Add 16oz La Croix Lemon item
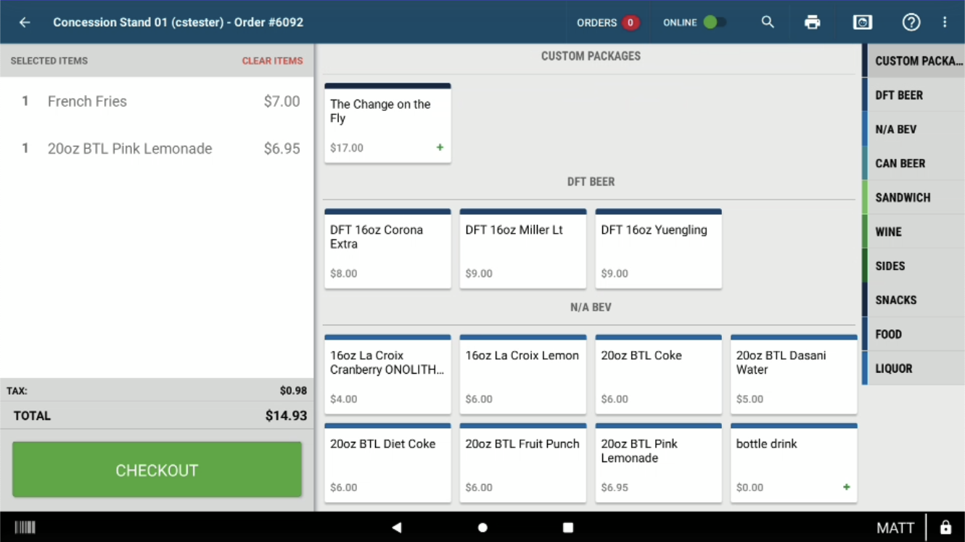The image size is (965, 542). pyautogui.click(x=523, y=374)
